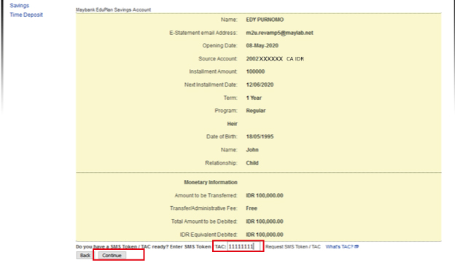This screenshot has width=455, height=263.
Task: Click the Heir section heading
Action: point(232,124)
